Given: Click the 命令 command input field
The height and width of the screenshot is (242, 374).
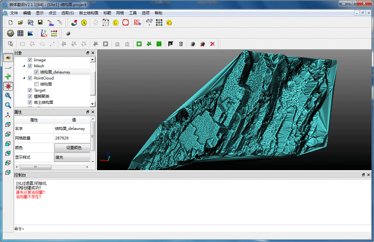Looking at the screenshot, I should pos(192,229).
